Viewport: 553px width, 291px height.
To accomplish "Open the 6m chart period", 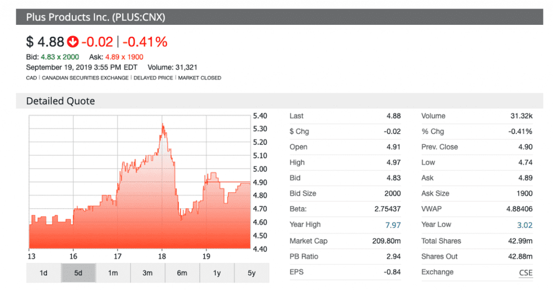I will tap(182, 274).
